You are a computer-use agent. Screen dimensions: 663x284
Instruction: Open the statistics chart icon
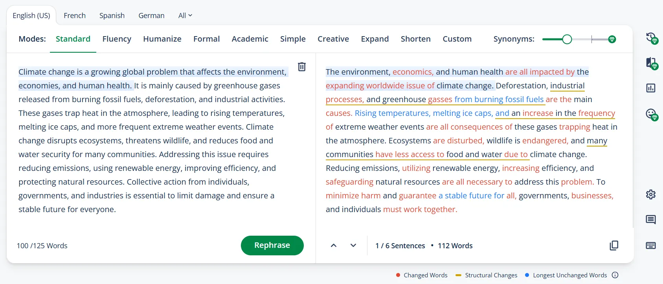651,88
